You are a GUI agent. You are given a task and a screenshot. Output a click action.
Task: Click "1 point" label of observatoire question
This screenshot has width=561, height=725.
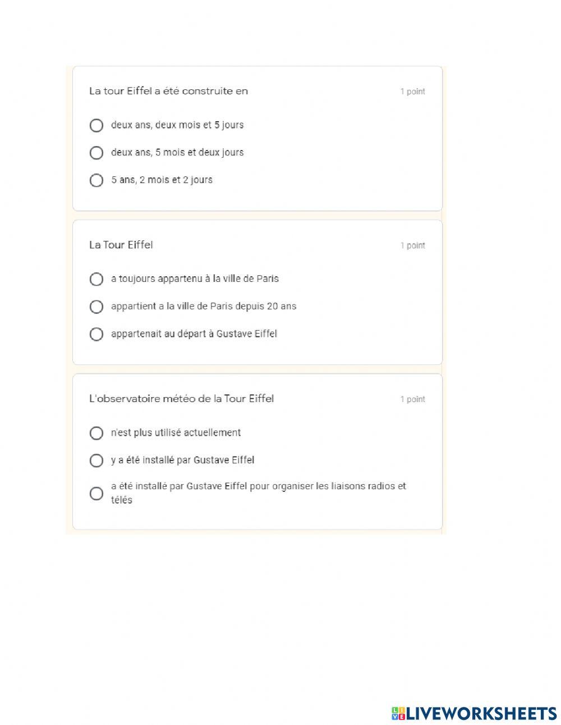[412, 399]
